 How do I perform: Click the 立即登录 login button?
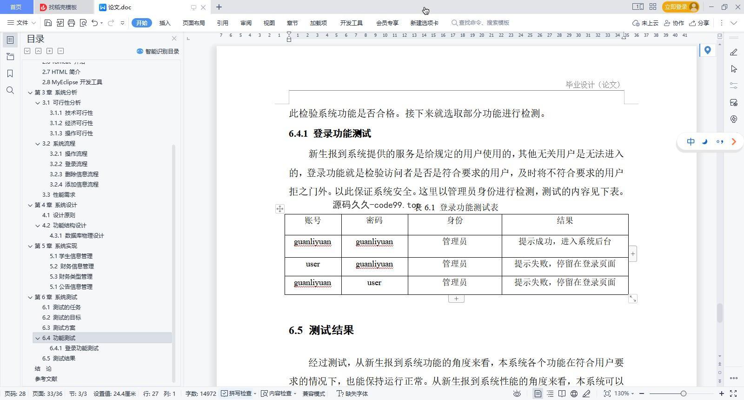tap(681, 7)
